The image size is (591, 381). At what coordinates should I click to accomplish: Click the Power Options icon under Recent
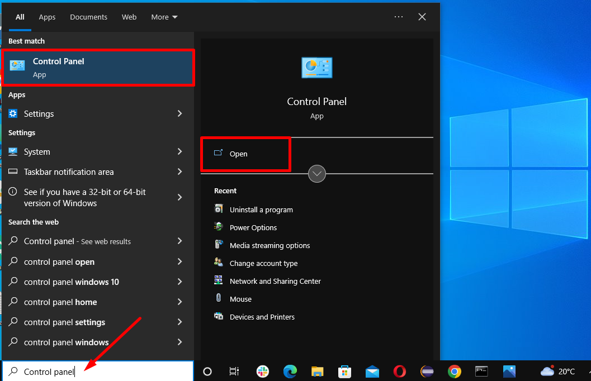(x=219, y=227)
